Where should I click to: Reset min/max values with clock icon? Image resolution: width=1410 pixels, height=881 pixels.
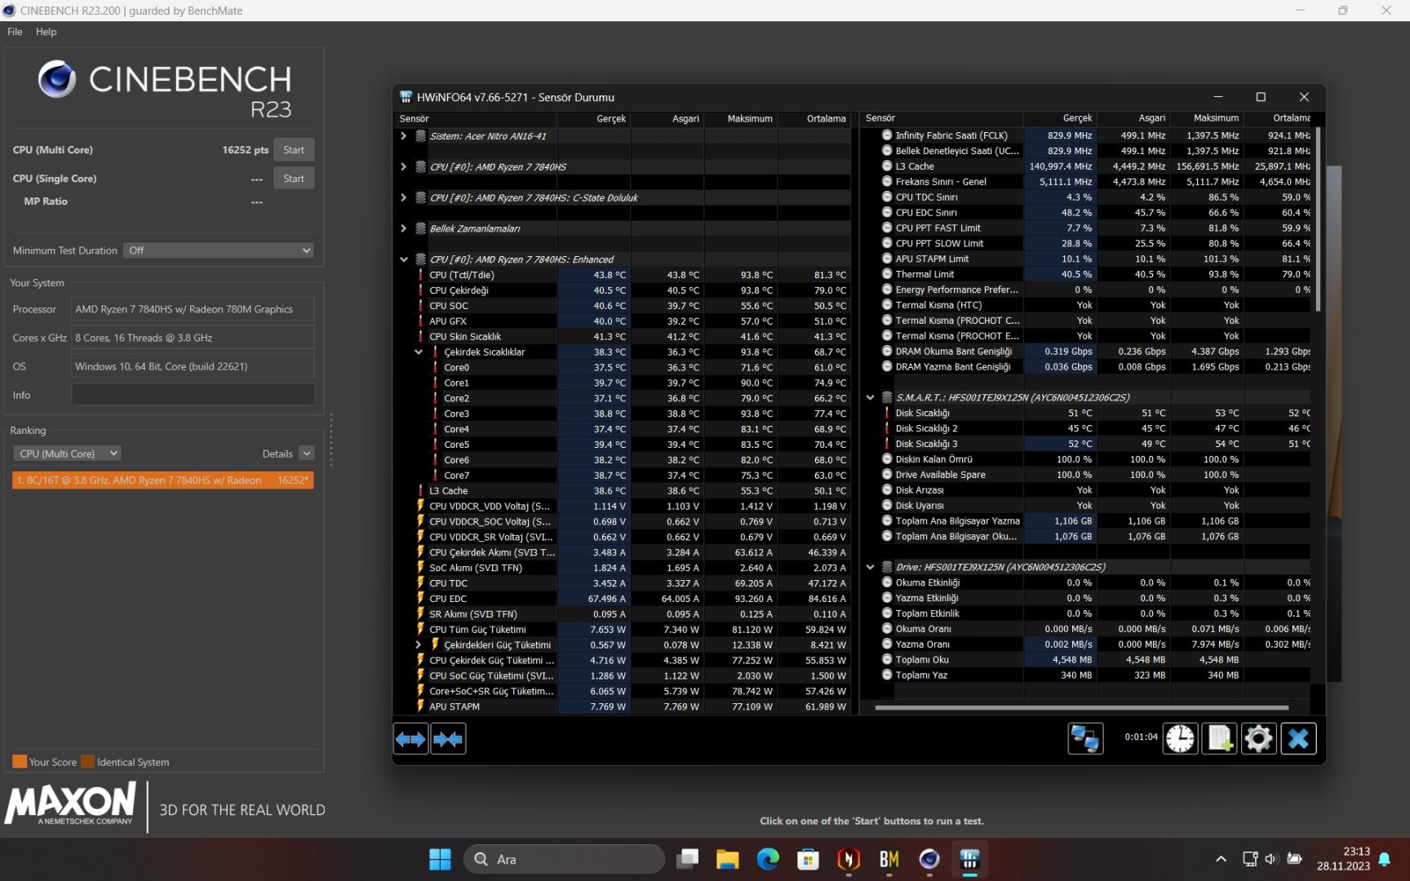point(1180,739)
